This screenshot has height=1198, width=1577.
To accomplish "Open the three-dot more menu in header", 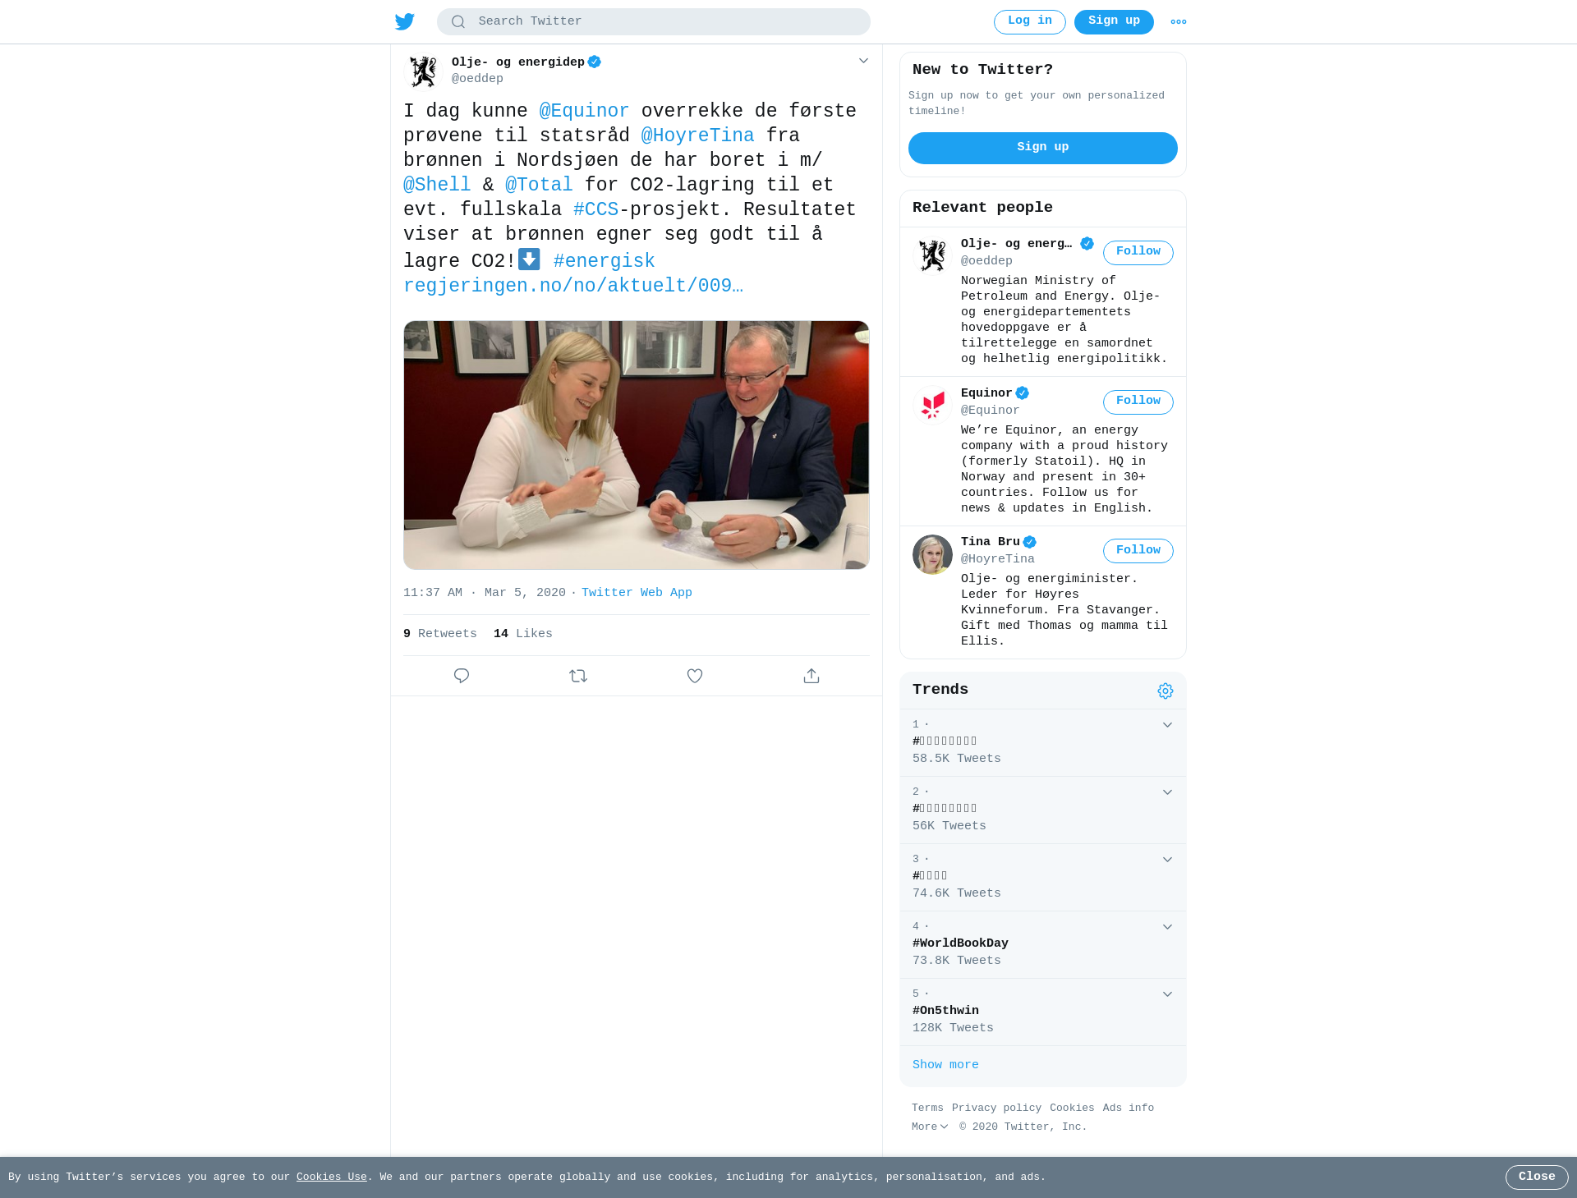I will click(1179, 22).
